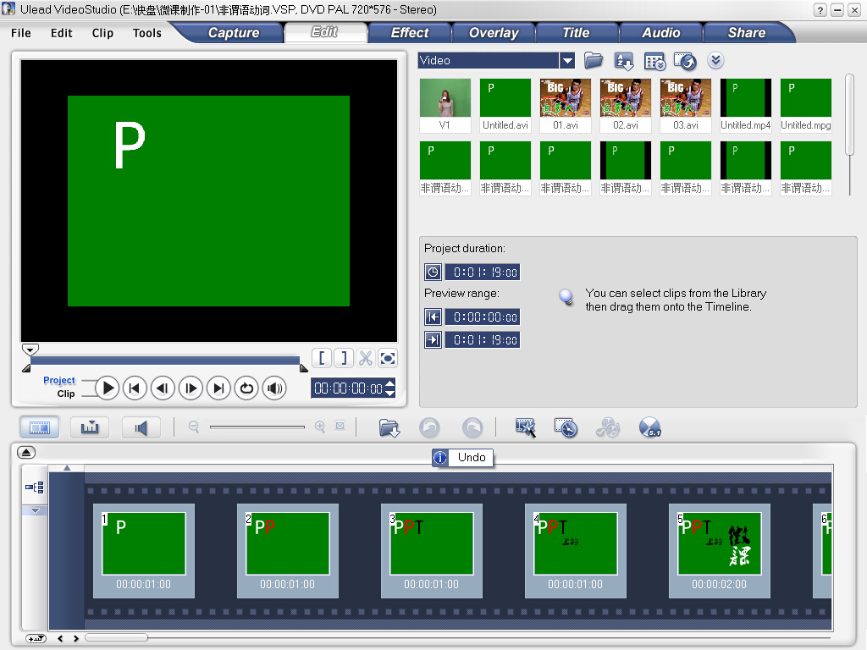
Task: Step to previous frame
Action: pyautogui.click(x=162, y=388)
